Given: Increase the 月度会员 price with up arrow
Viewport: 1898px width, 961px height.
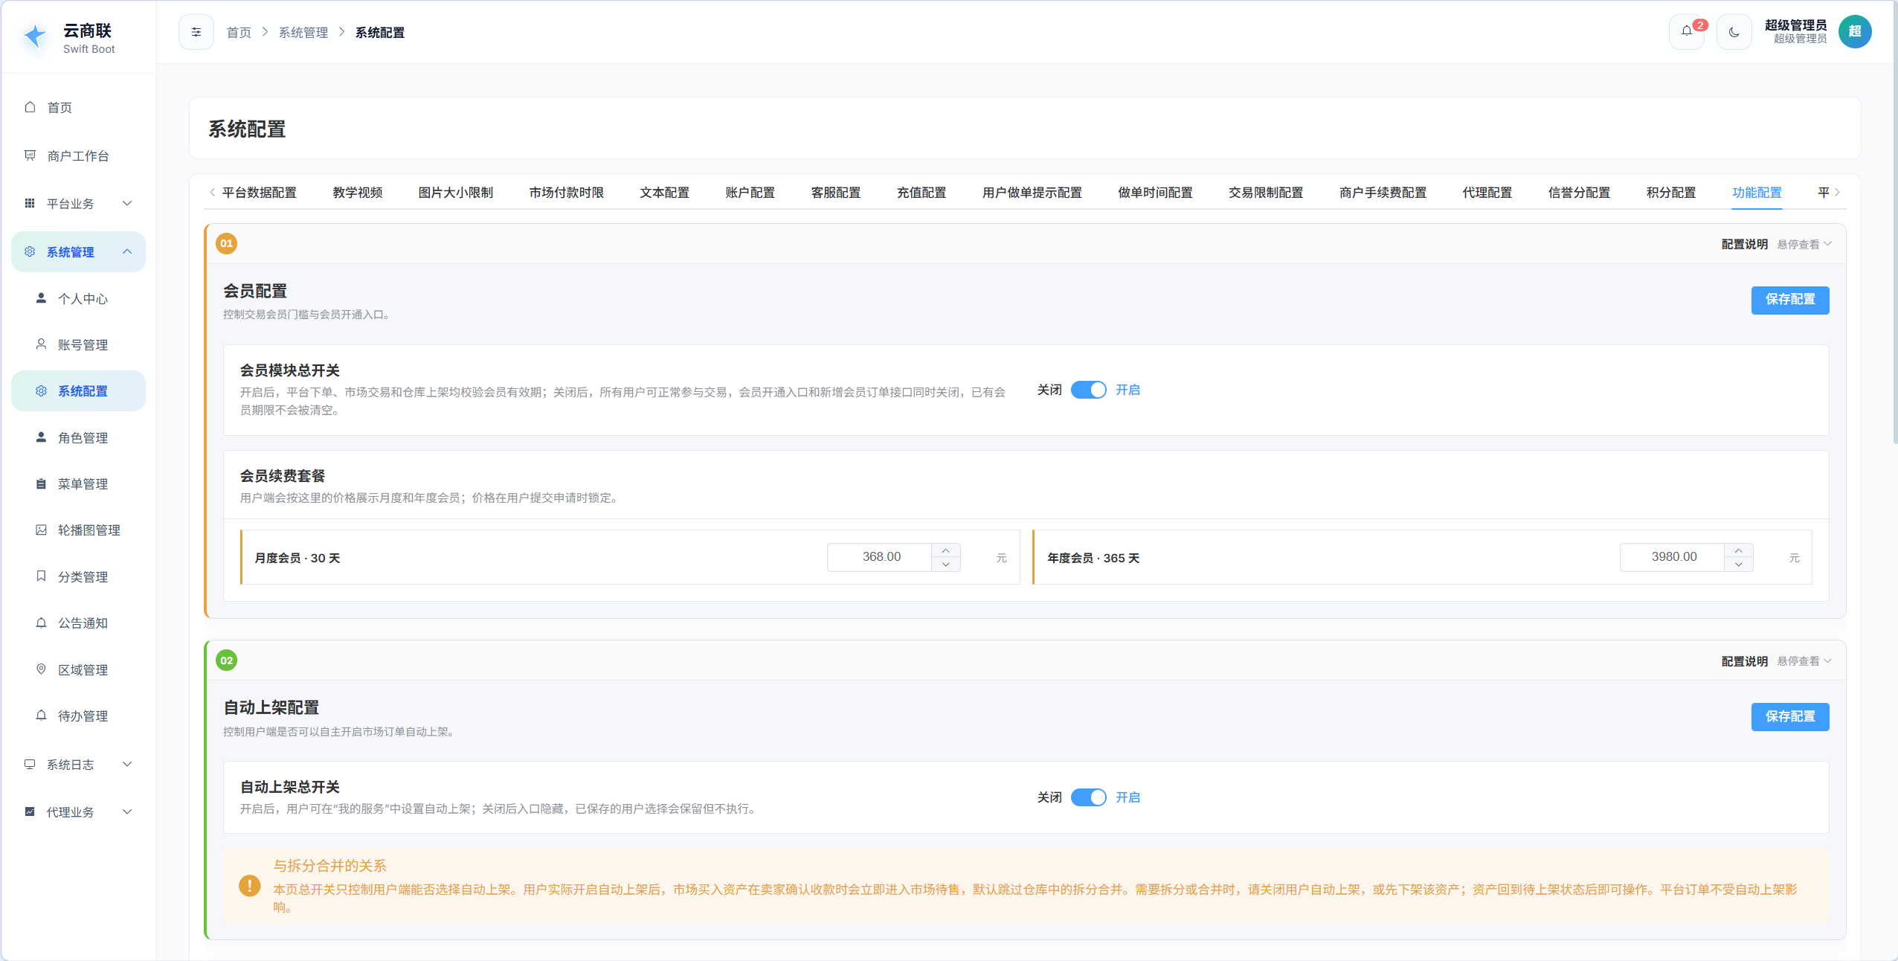Looking at the screenshot, I should (x=945, y=550).
